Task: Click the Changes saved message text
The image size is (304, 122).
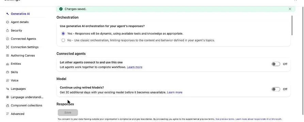Action: tap(76, 9)
